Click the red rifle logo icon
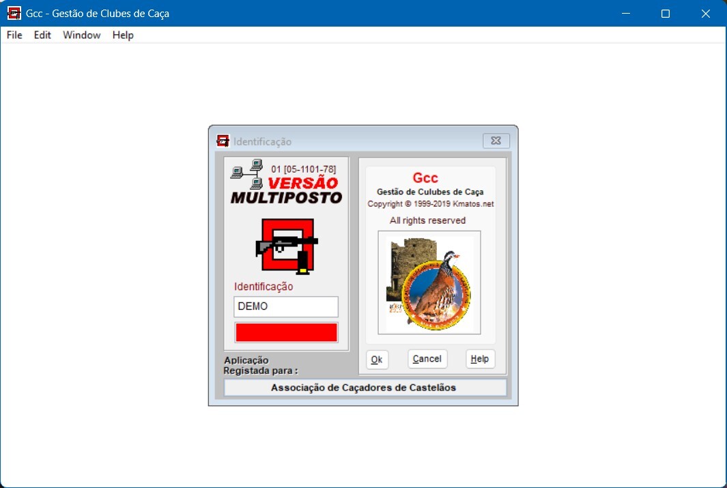Image resolution: width=727 pixels, height=488 pixels. click(287, 246)
